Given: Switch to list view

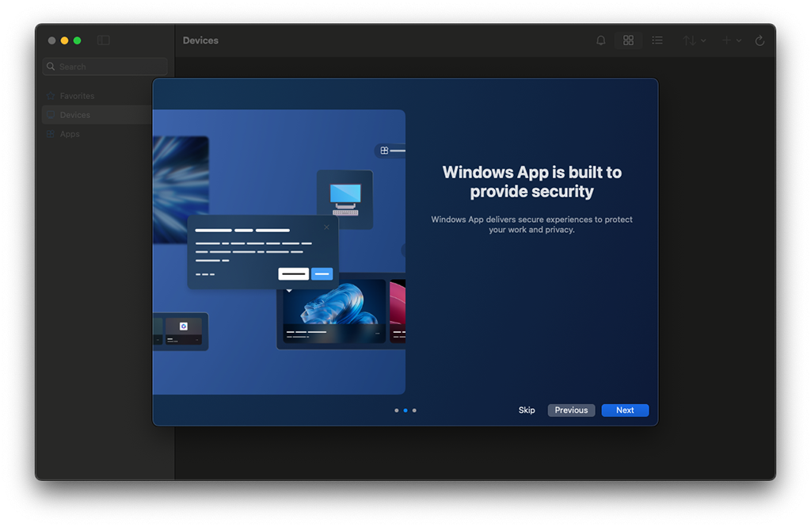Looking at the screenshot, I should (657, 40).
